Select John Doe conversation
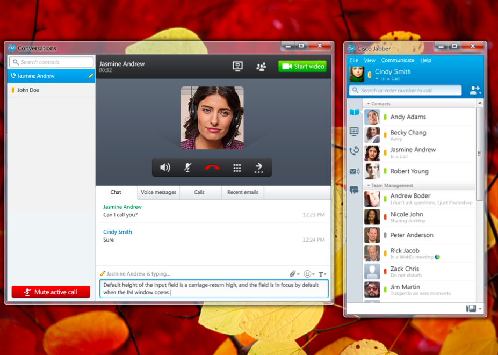The height and width of the screenshot is (355, 498). (x=51, y=90)
